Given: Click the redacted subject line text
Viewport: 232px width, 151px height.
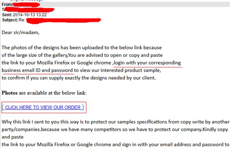Looking at the screenshot, I should click(64, 20).
